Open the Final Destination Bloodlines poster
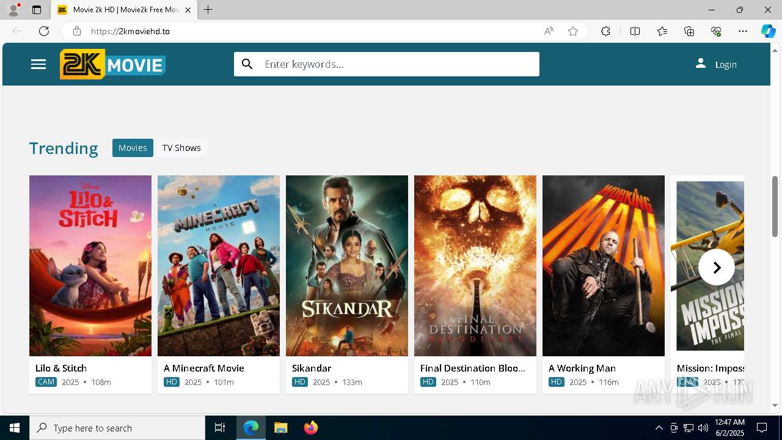 pos(475,266)
